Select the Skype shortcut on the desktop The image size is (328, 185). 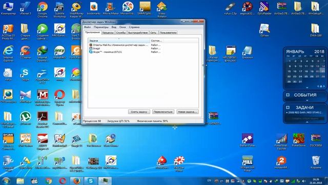[x=25, y=75]
